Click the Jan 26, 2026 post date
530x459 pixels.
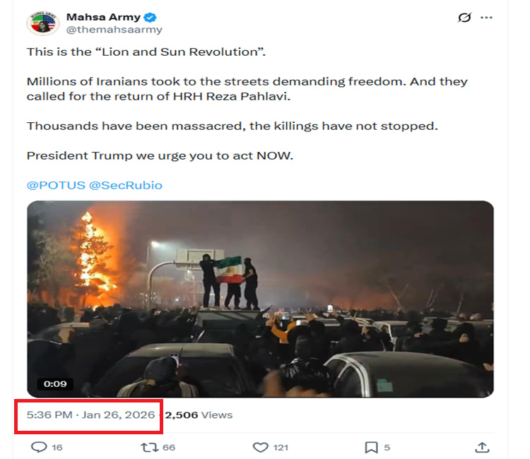(x=118, y=415)
